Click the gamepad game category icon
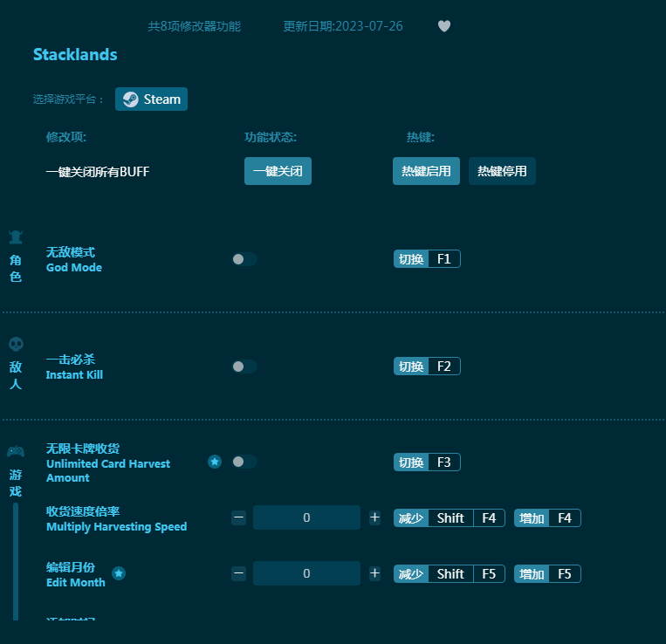The image size is (666, 644). tap(16, 451)
